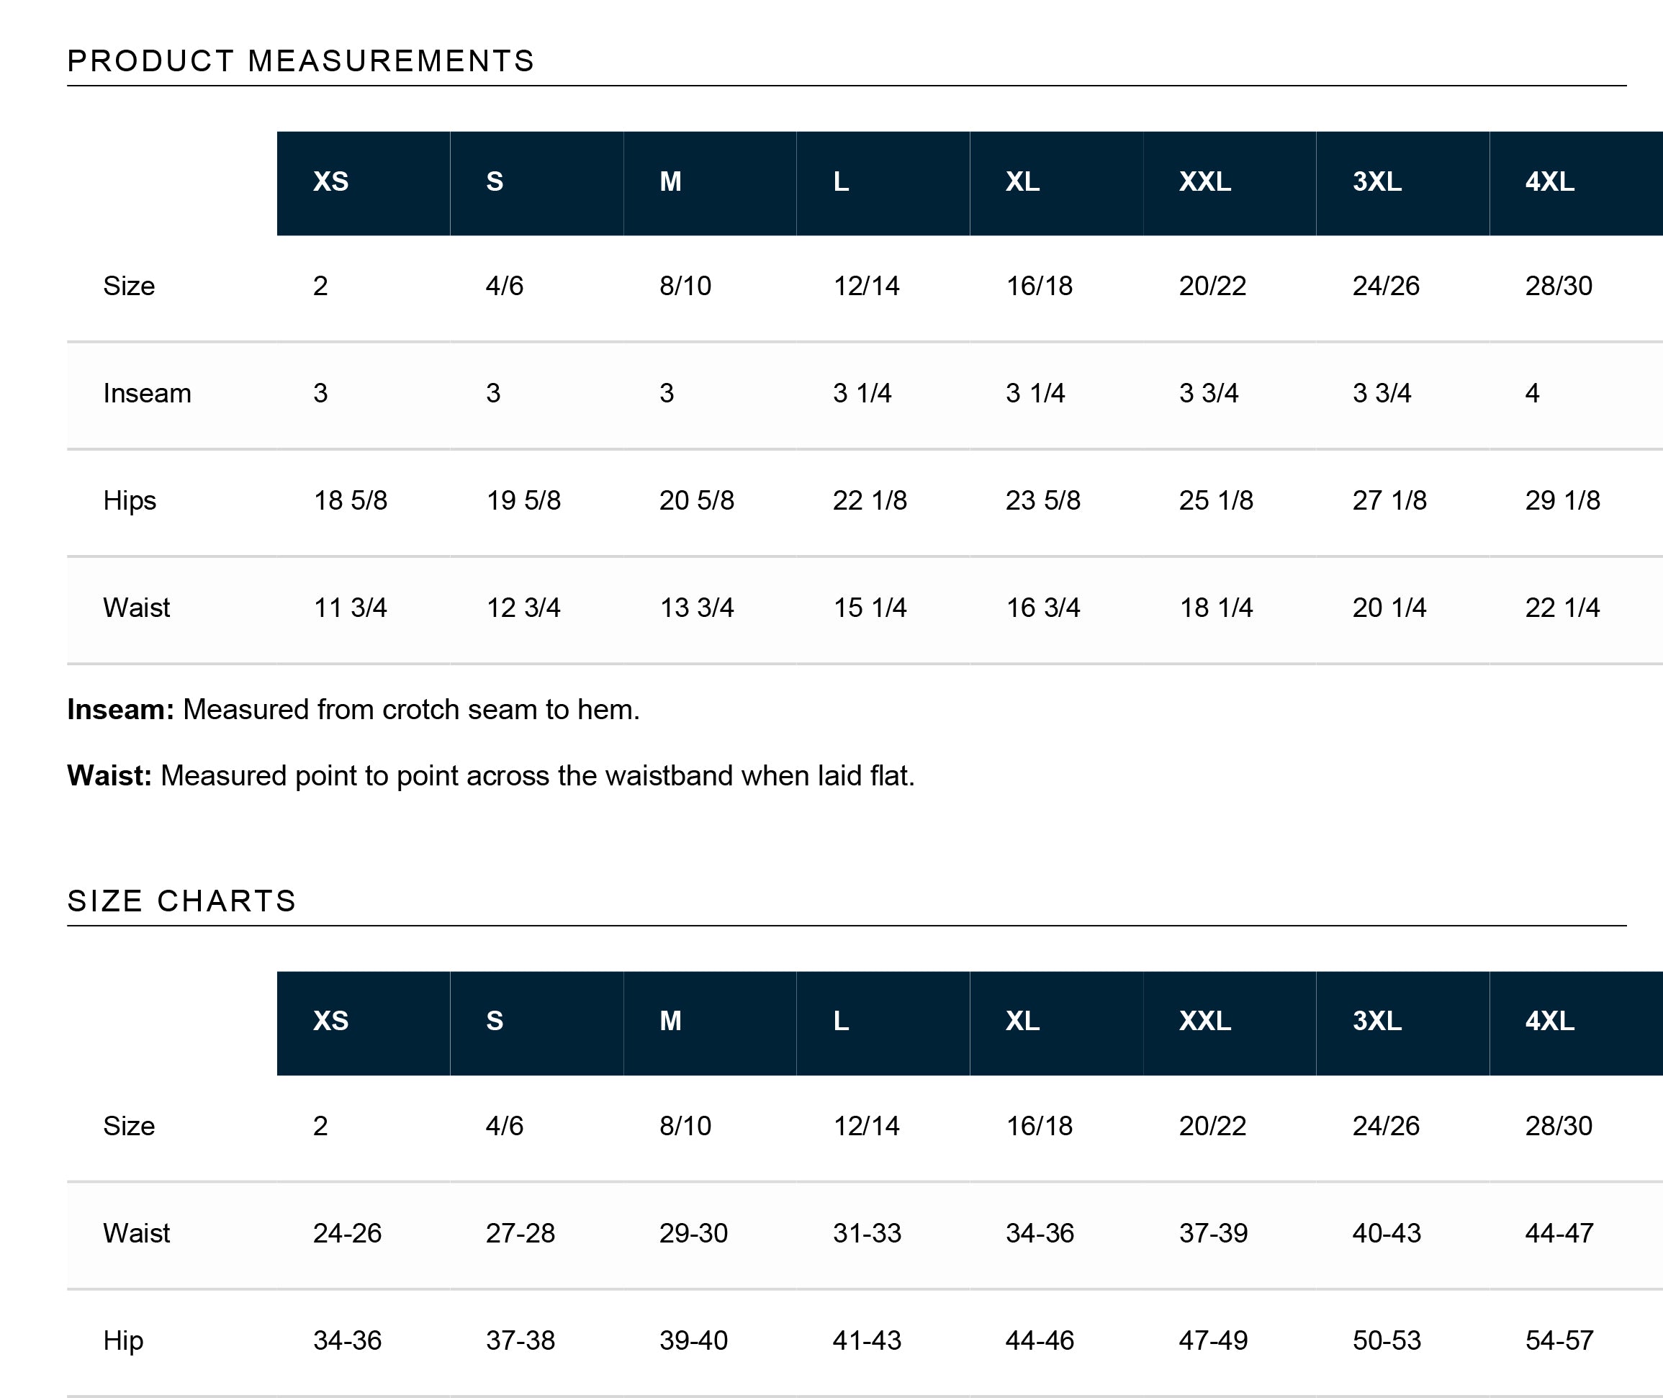Click the 40-43 waist range for 3XL
The image size is (1663, 1398).
[x=1387, y=1233]
